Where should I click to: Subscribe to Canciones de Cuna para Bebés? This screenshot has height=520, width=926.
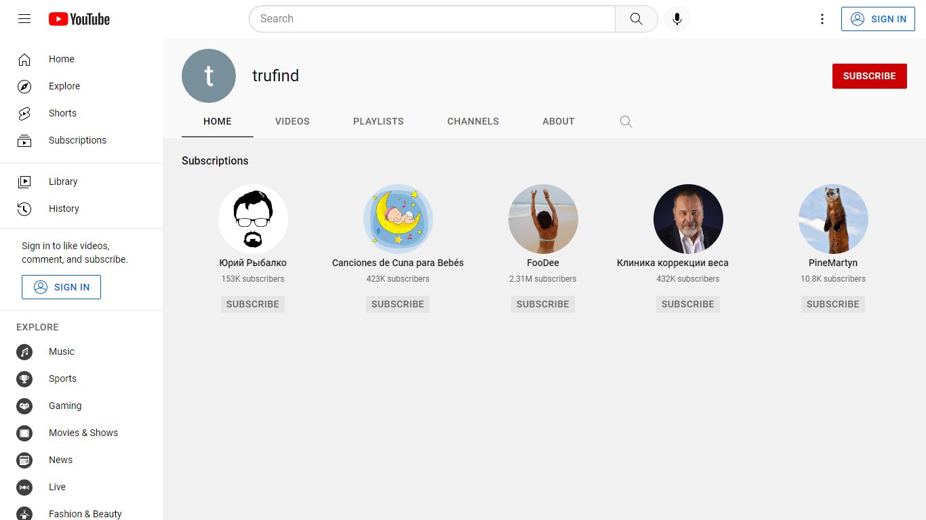coord(398,304)
